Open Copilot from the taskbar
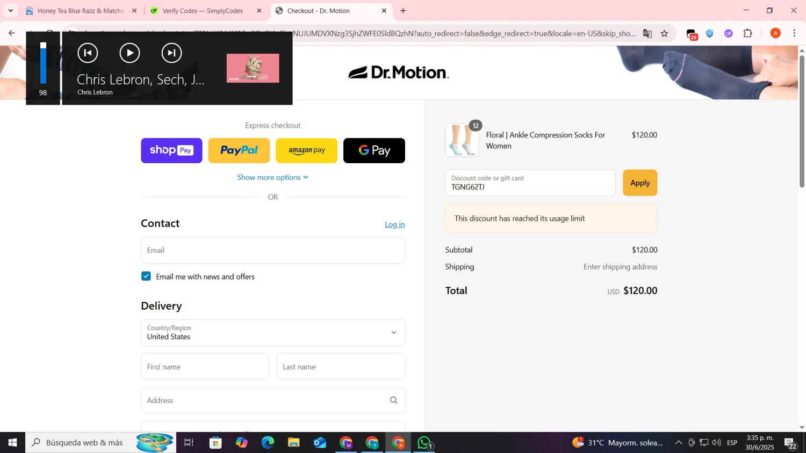 pyautogui.click(x=241, y=443)
